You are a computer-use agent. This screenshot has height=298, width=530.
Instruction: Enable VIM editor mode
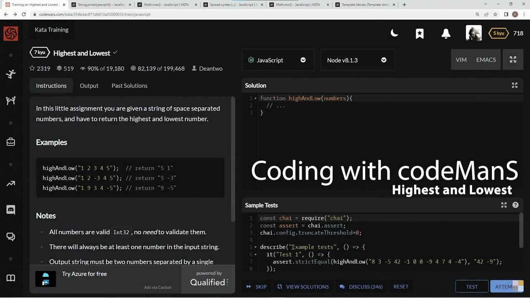click(x=461, y=60)
